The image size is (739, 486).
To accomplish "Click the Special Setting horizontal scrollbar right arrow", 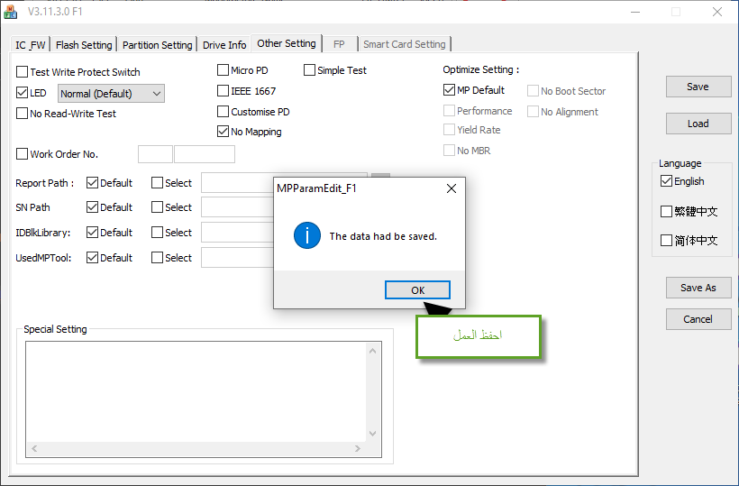I will (x=369, y=448).
